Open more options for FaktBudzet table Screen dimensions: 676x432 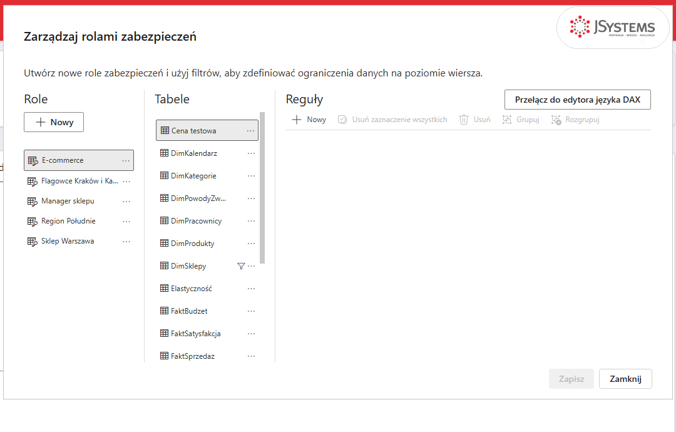(252, 311)
